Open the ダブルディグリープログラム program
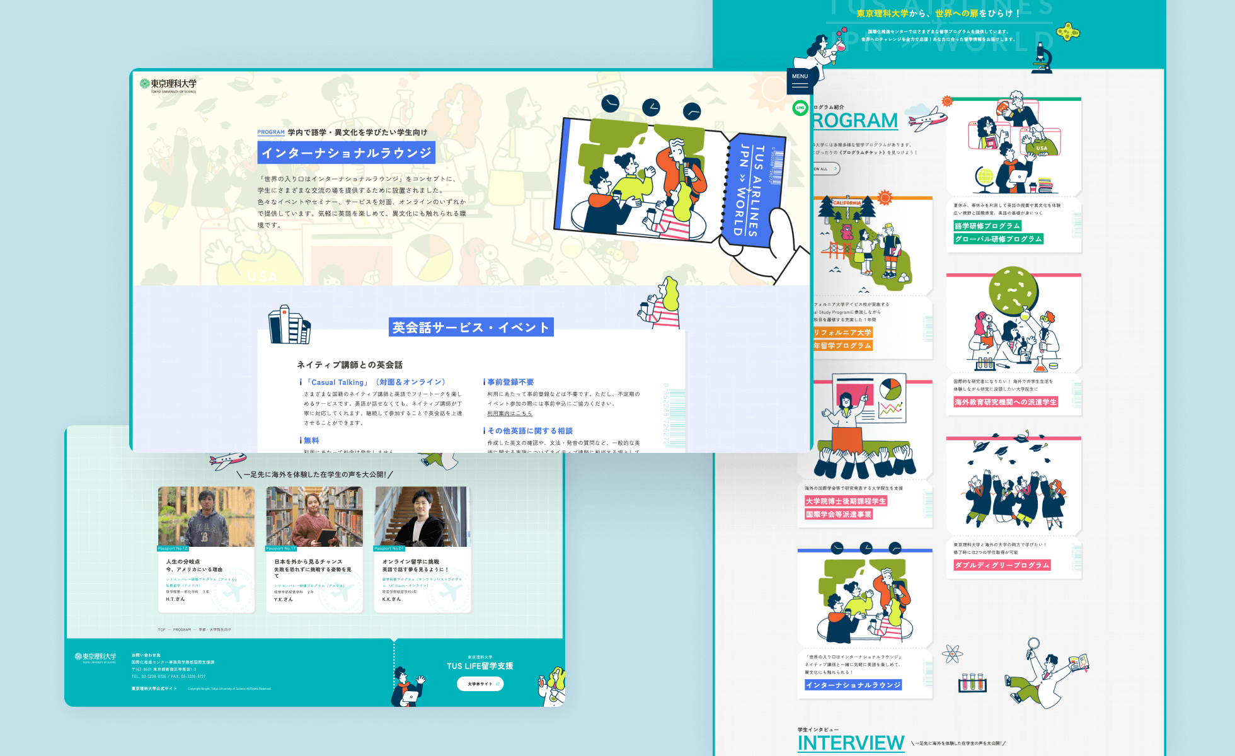The image size is (1235, 756). tap(1002, 565)
